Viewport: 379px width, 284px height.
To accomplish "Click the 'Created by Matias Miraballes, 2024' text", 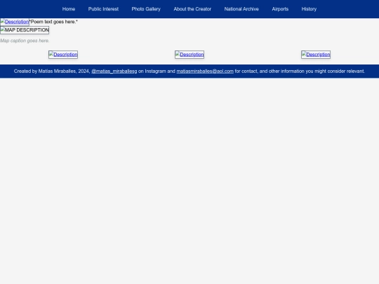I will [x=52, y=72].
